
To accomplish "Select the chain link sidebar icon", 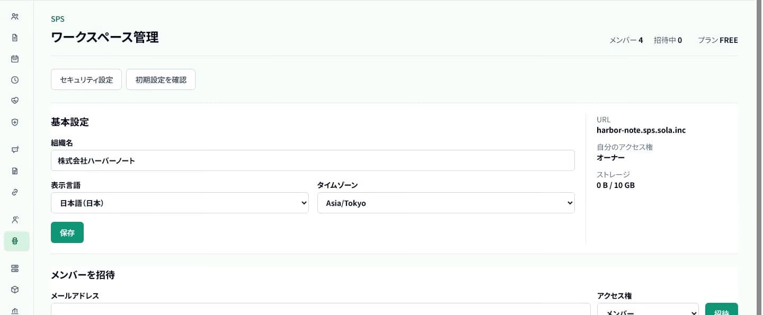I will (x=15, y=192).
